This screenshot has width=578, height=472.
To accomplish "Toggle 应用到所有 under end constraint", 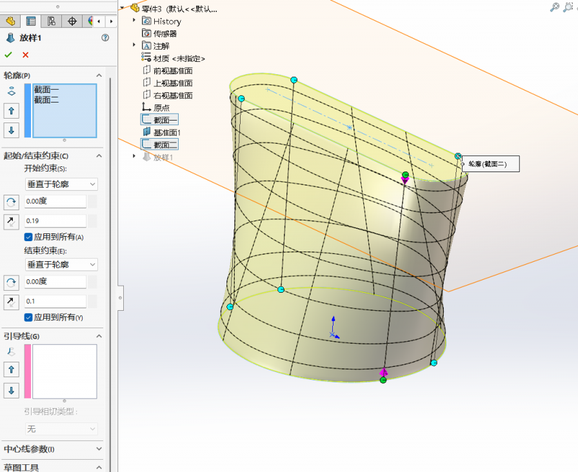I will (x=28, y=317).
